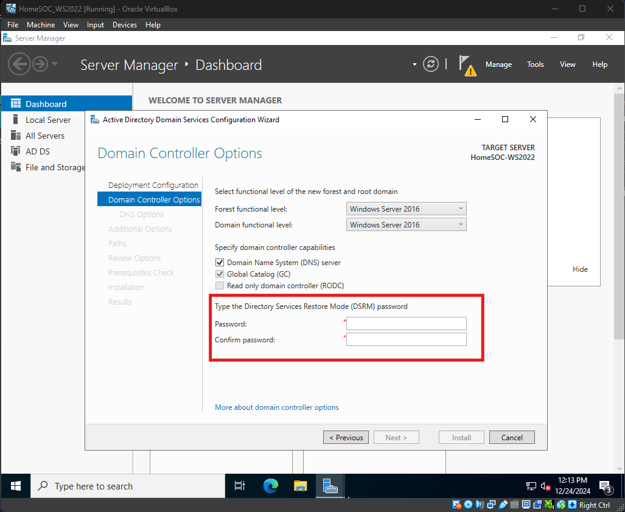This screenshot has width=625, height=512.
Task: Click the DSRM Password input field
Action: coord(406,323)
